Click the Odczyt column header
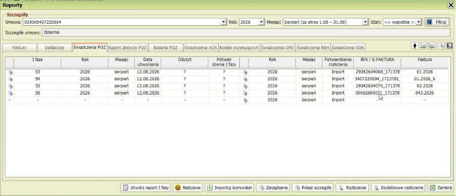Screen dimensions: 456x196 [x=185, y=62]
